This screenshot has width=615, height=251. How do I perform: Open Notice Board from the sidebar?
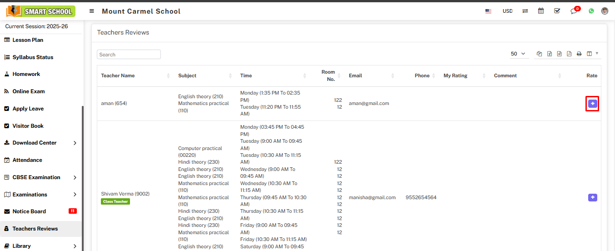(x=29, y=211)
